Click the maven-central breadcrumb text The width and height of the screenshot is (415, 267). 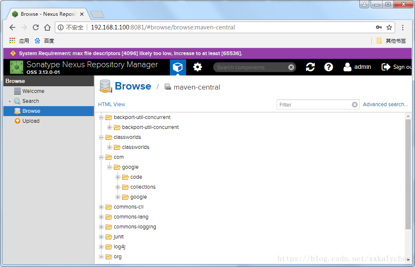pos(196,87)
